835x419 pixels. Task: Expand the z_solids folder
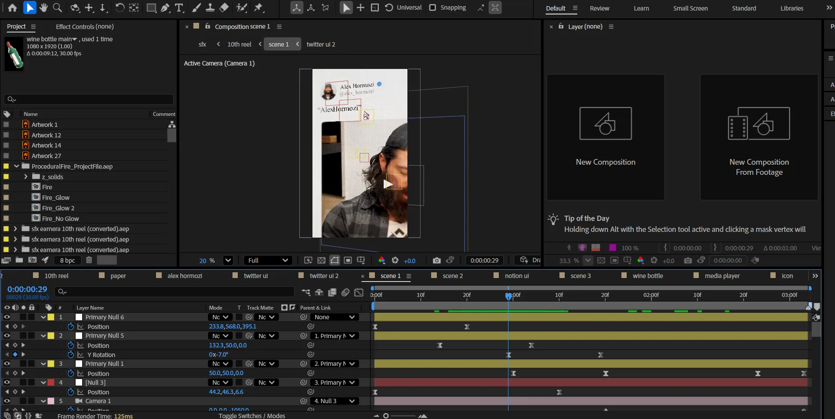pos(25,177)
